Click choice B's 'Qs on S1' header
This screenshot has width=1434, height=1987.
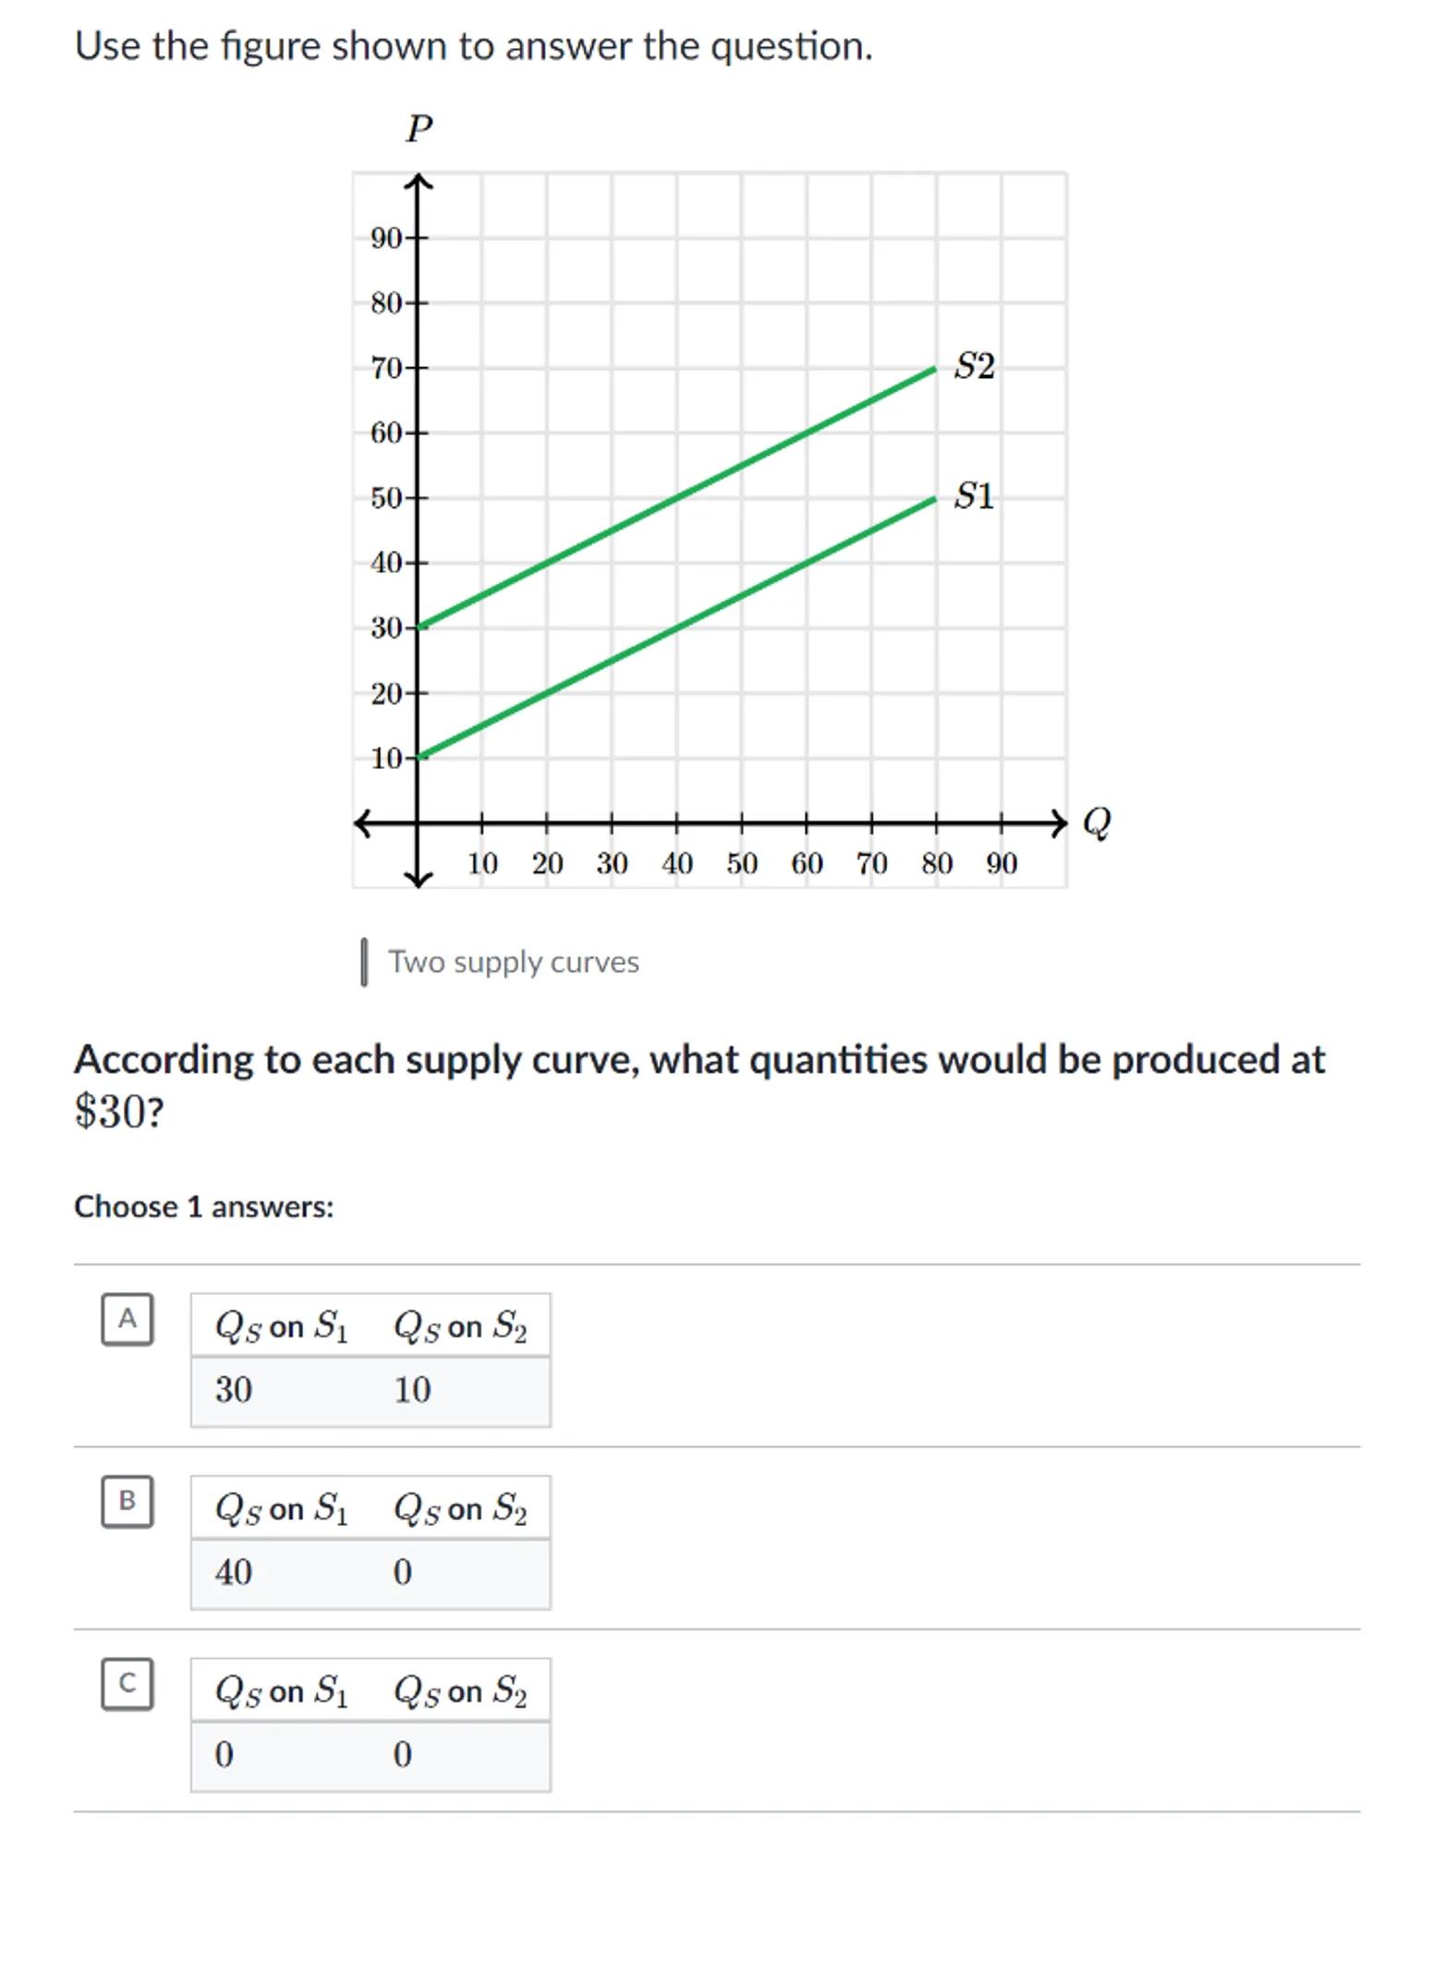[282, 1509]
